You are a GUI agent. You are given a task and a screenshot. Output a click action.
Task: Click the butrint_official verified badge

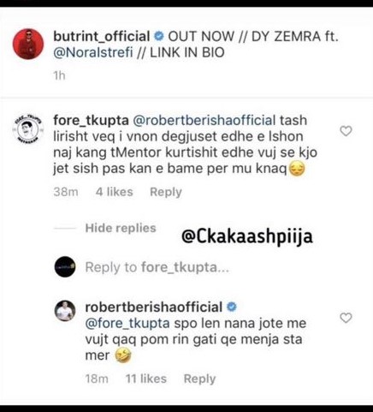(x=159, y=36)
